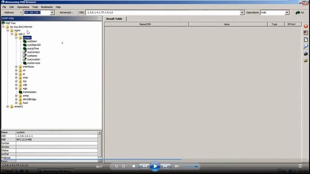
Task: Click the previous/rewind button in player
Action: click(144, 166)
